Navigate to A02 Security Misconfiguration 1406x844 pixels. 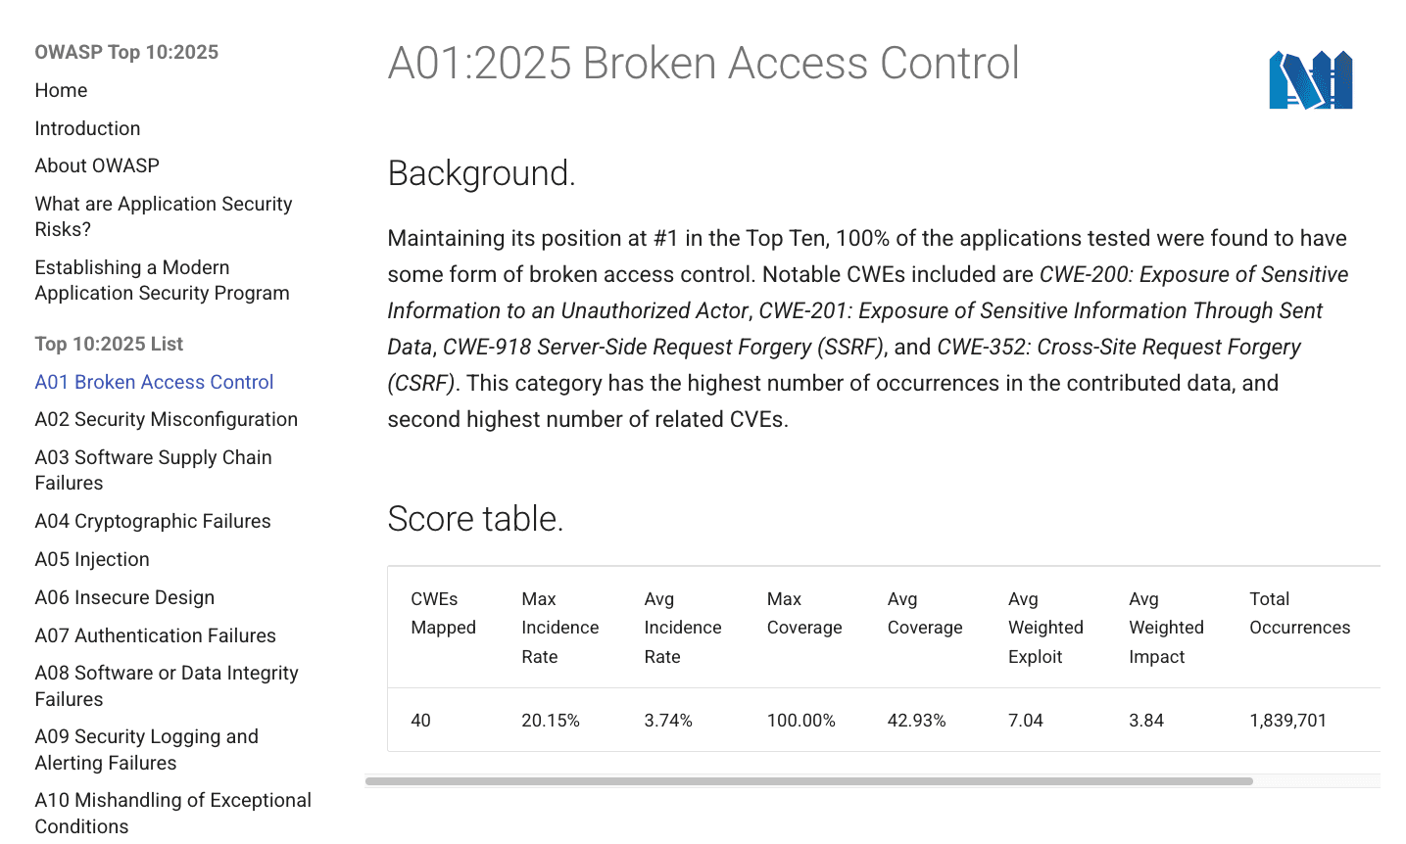click(166, 419)
